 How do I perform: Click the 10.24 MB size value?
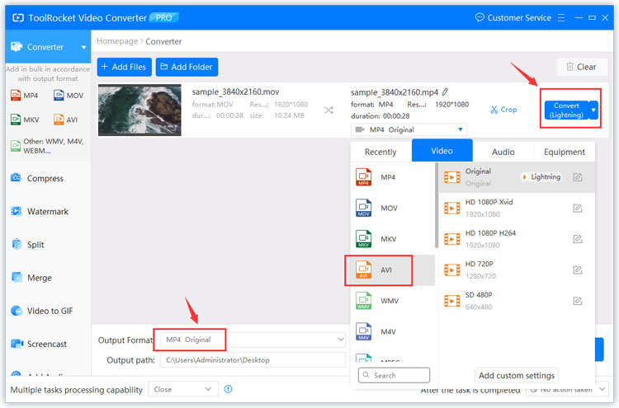[289, 115]
